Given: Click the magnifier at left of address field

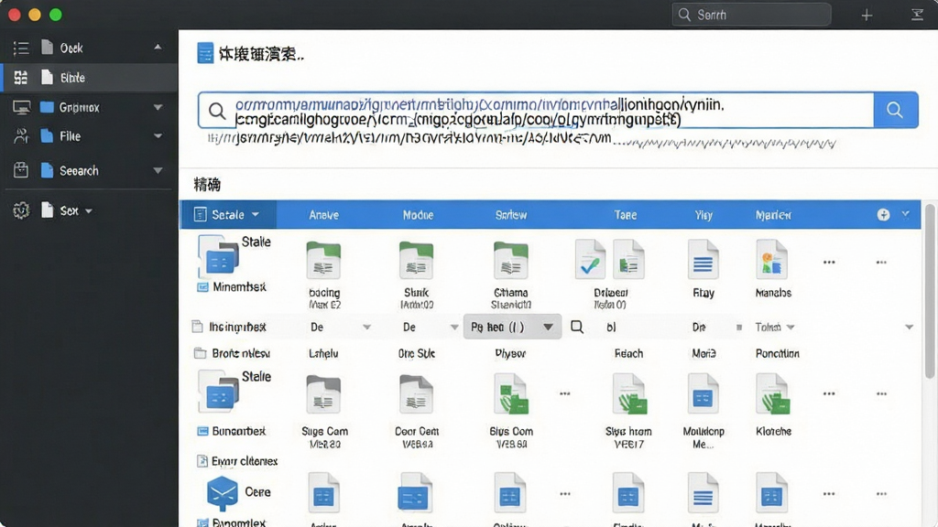Looking at the screenshot, I should coord(216,111).
